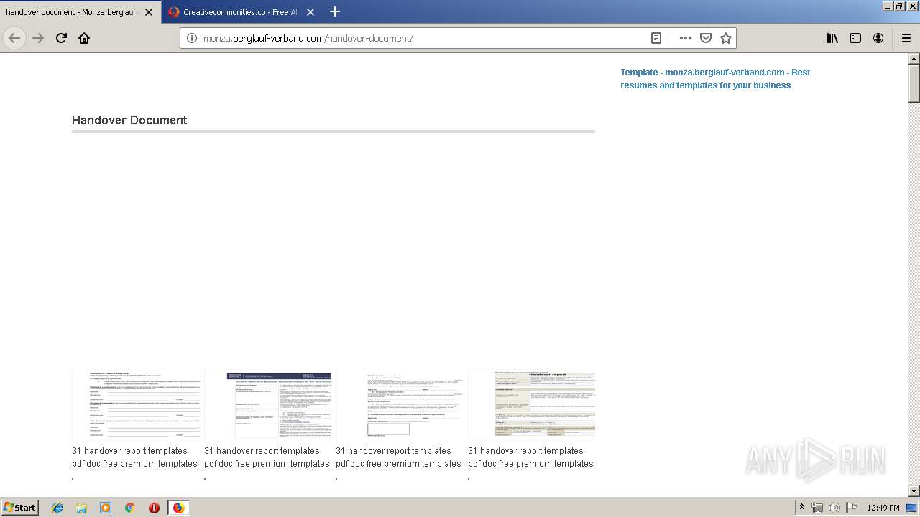Click scrollbar up arrow
920x517 pixels.
pyautogui.click(x=914, y=59)
